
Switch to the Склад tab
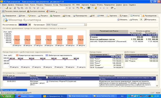[66, 16]
